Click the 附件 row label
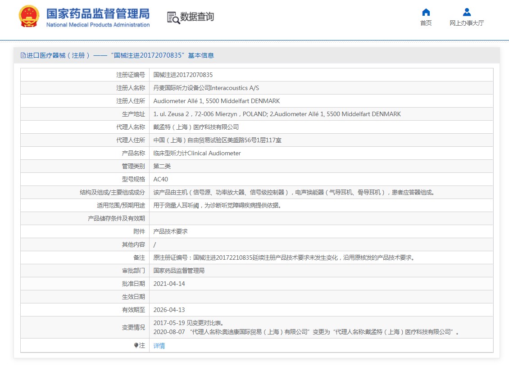Viewport: 509px width, 366px height. [139, 231]
